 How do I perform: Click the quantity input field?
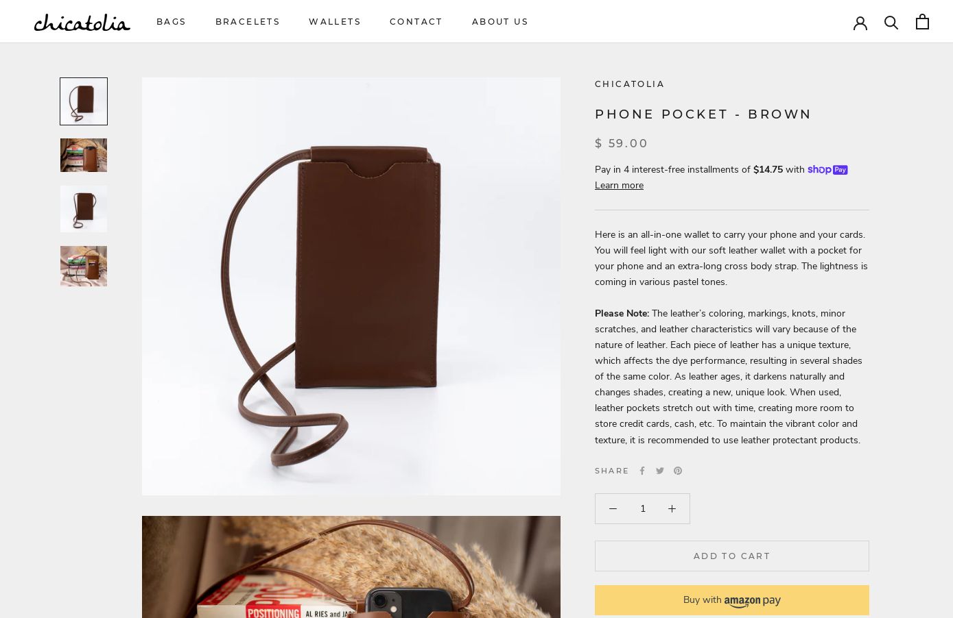pyautogui.click(x=643, y=508)
